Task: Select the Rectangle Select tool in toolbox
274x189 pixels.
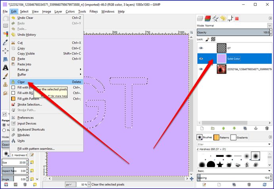Action: (6, 26)
